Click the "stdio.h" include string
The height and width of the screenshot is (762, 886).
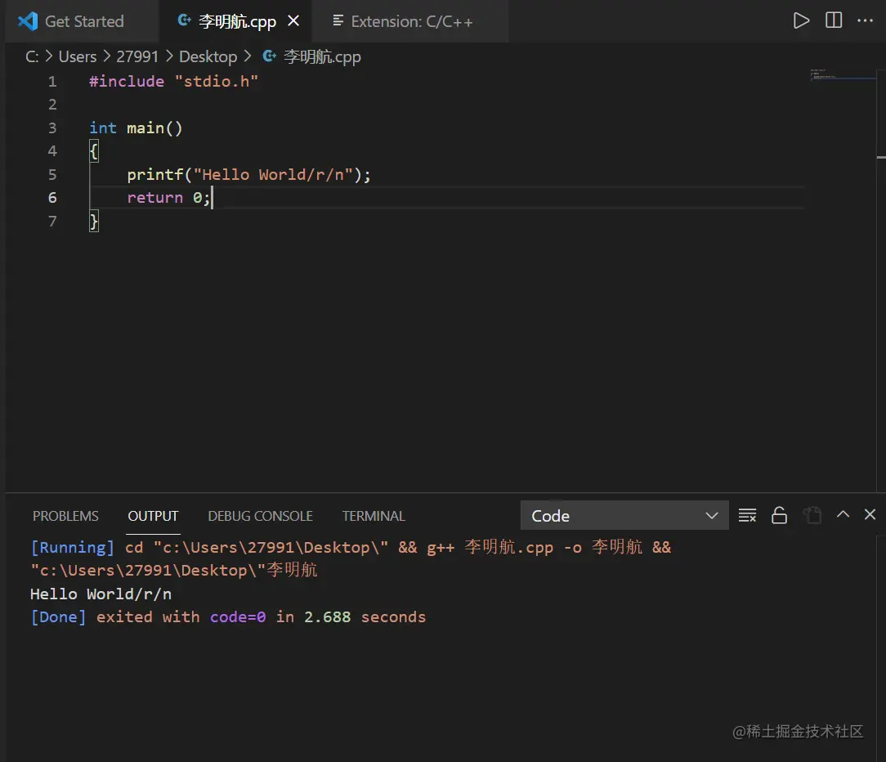(217, 82)
